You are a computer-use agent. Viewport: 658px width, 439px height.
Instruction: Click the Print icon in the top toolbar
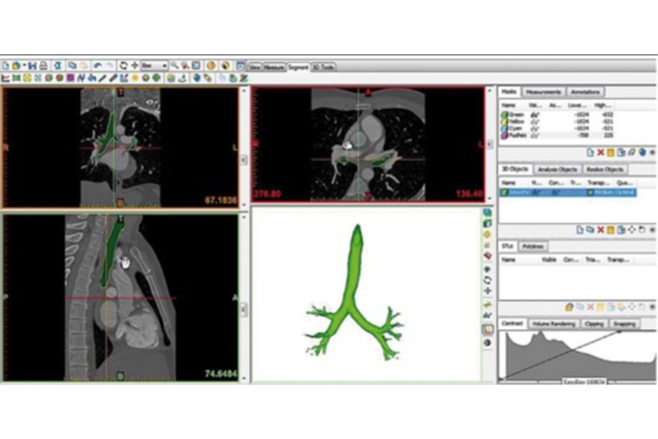[43, 66]
